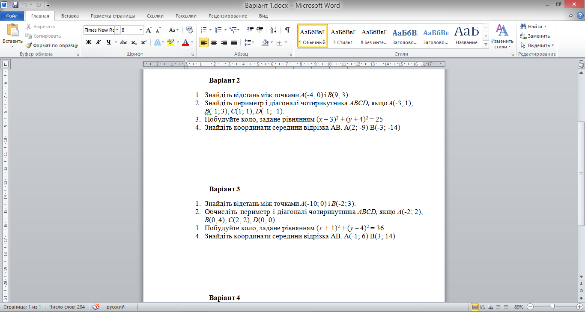The height and width of the screenshot is (312, 585).
Task: Click the Clear Formatting icon
Action: tap(190, 30)
